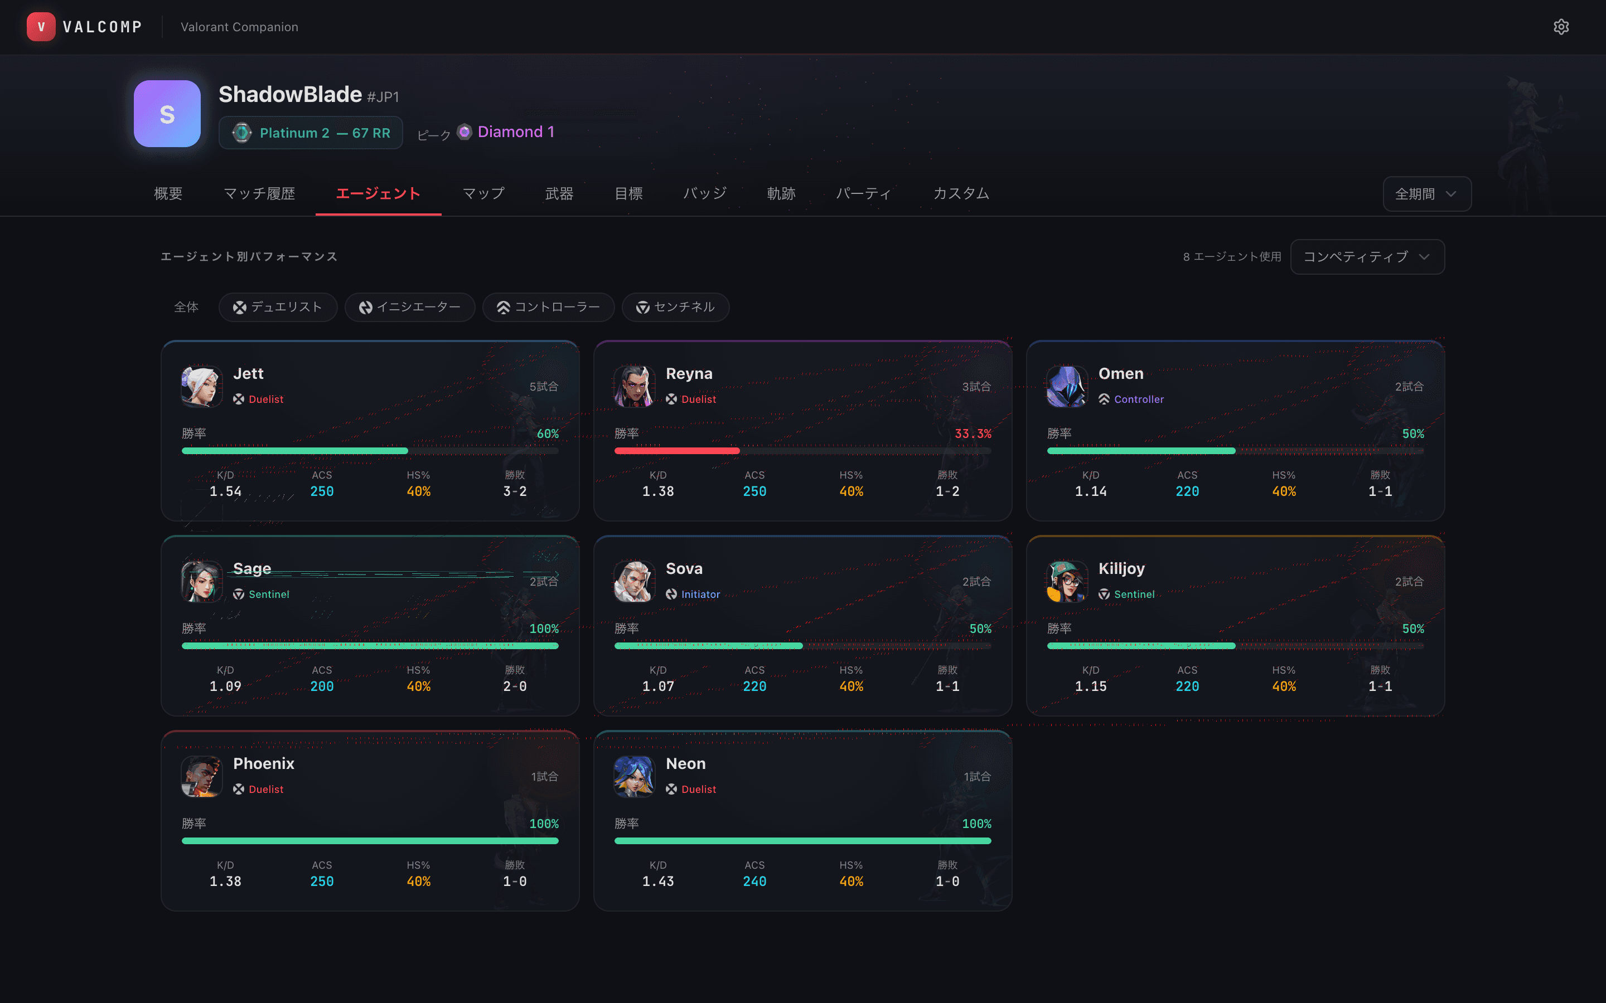Open the パーティ tab
1606x1003 pixels.
864,194
